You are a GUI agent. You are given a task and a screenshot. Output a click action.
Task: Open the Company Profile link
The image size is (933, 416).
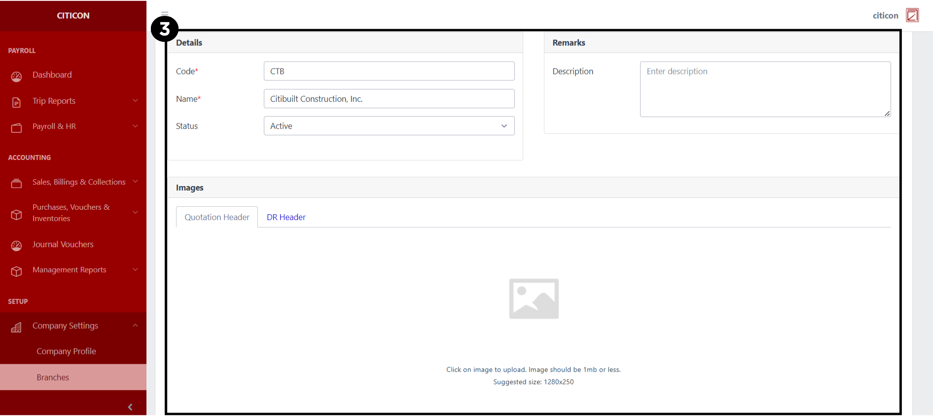(66, 351)
